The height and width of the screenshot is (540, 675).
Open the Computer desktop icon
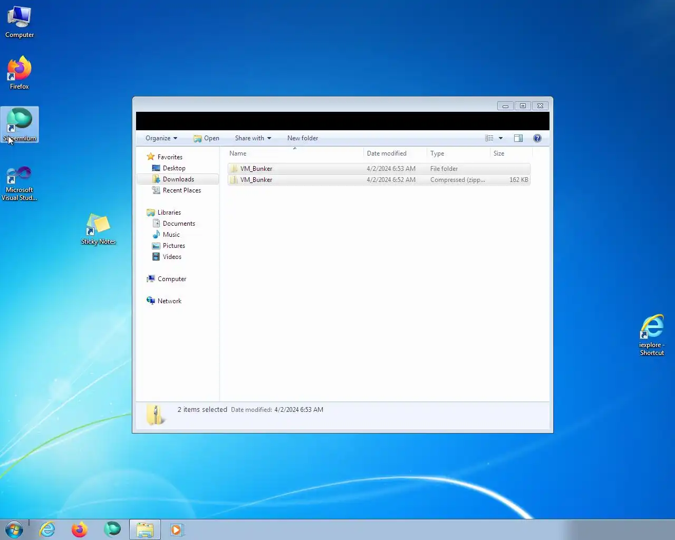click(x=20, y=22)
